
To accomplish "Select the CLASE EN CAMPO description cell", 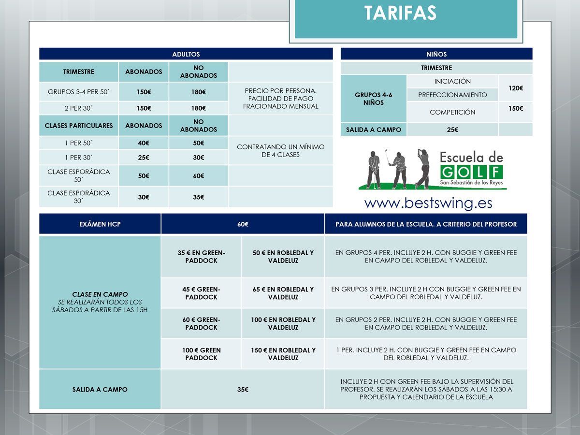I will tap(100, 302).
